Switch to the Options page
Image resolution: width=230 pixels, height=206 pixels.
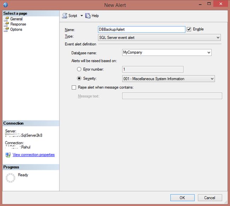click(16, 29)
